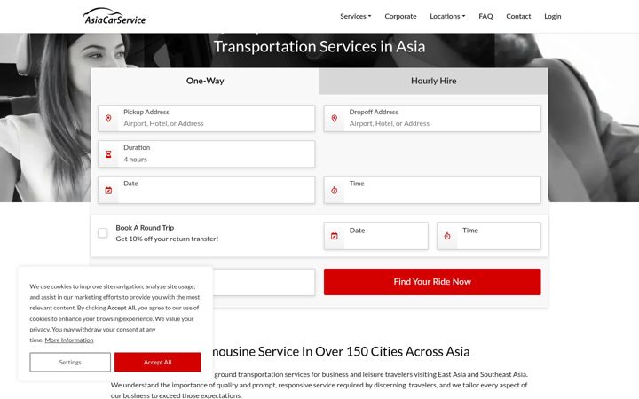639x399 pixels.
Task: Focus the Pickup Address input field
Action: pyautogui.click(x=206, y=119)
